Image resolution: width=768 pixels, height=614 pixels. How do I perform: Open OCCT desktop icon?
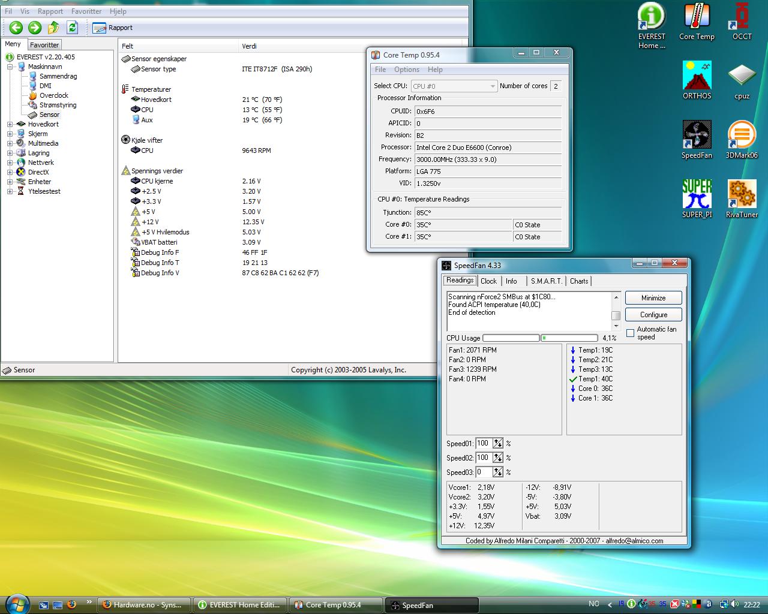(742, 22)
